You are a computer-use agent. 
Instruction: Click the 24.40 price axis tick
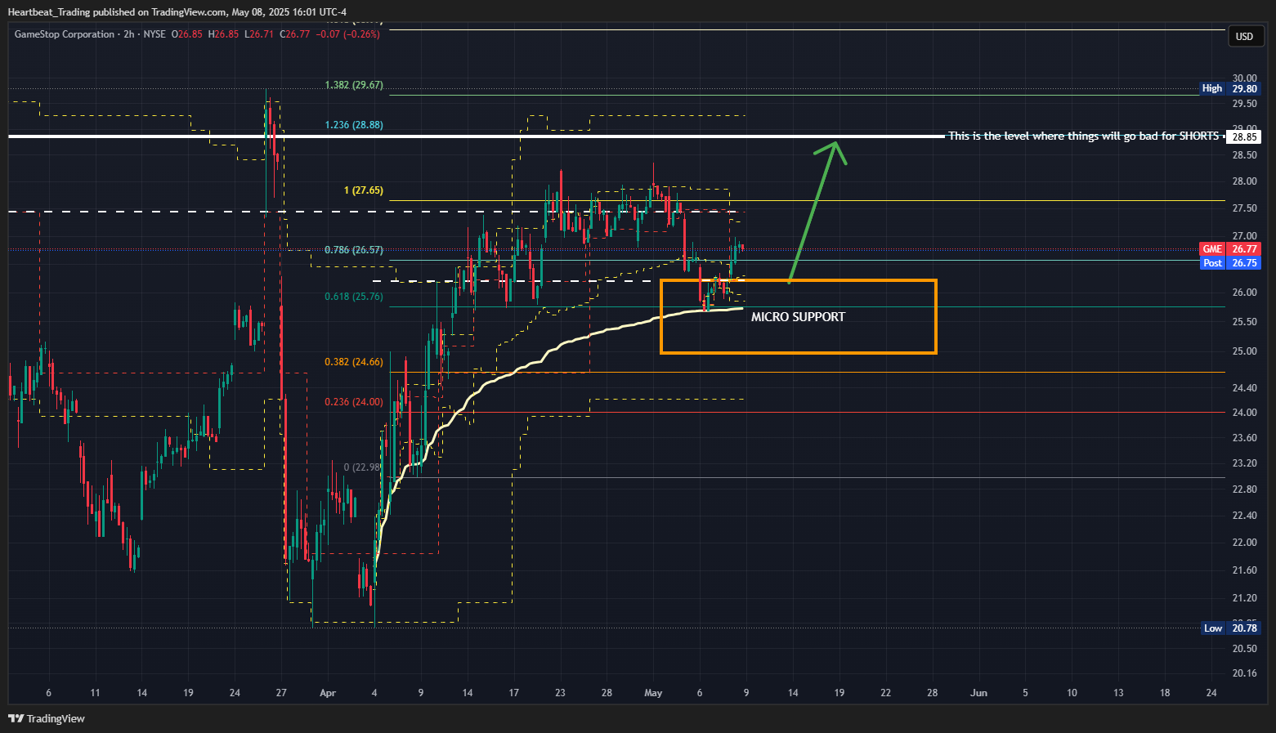1245,388
